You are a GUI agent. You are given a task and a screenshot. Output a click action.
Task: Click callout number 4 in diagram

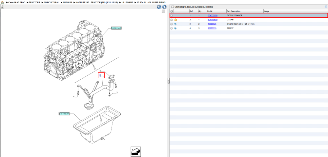pos(73,97)
